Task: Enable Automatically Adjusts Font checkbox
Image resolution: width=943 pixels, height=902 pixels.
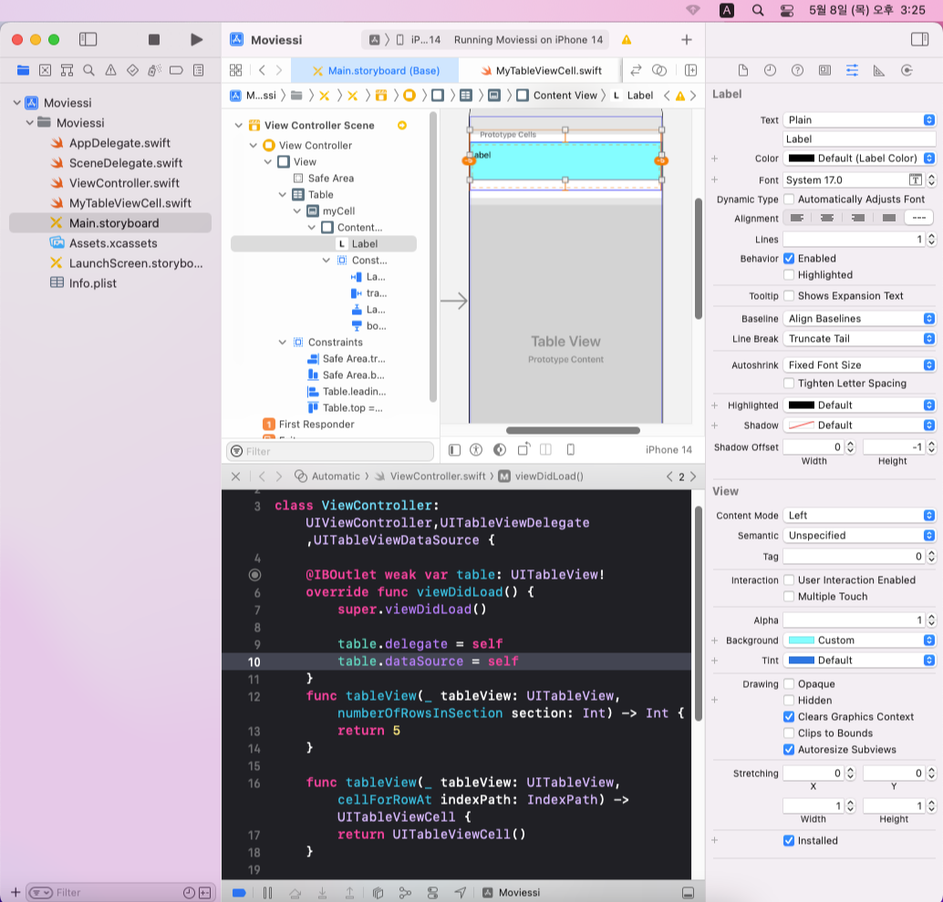Action: coord(789,199)
